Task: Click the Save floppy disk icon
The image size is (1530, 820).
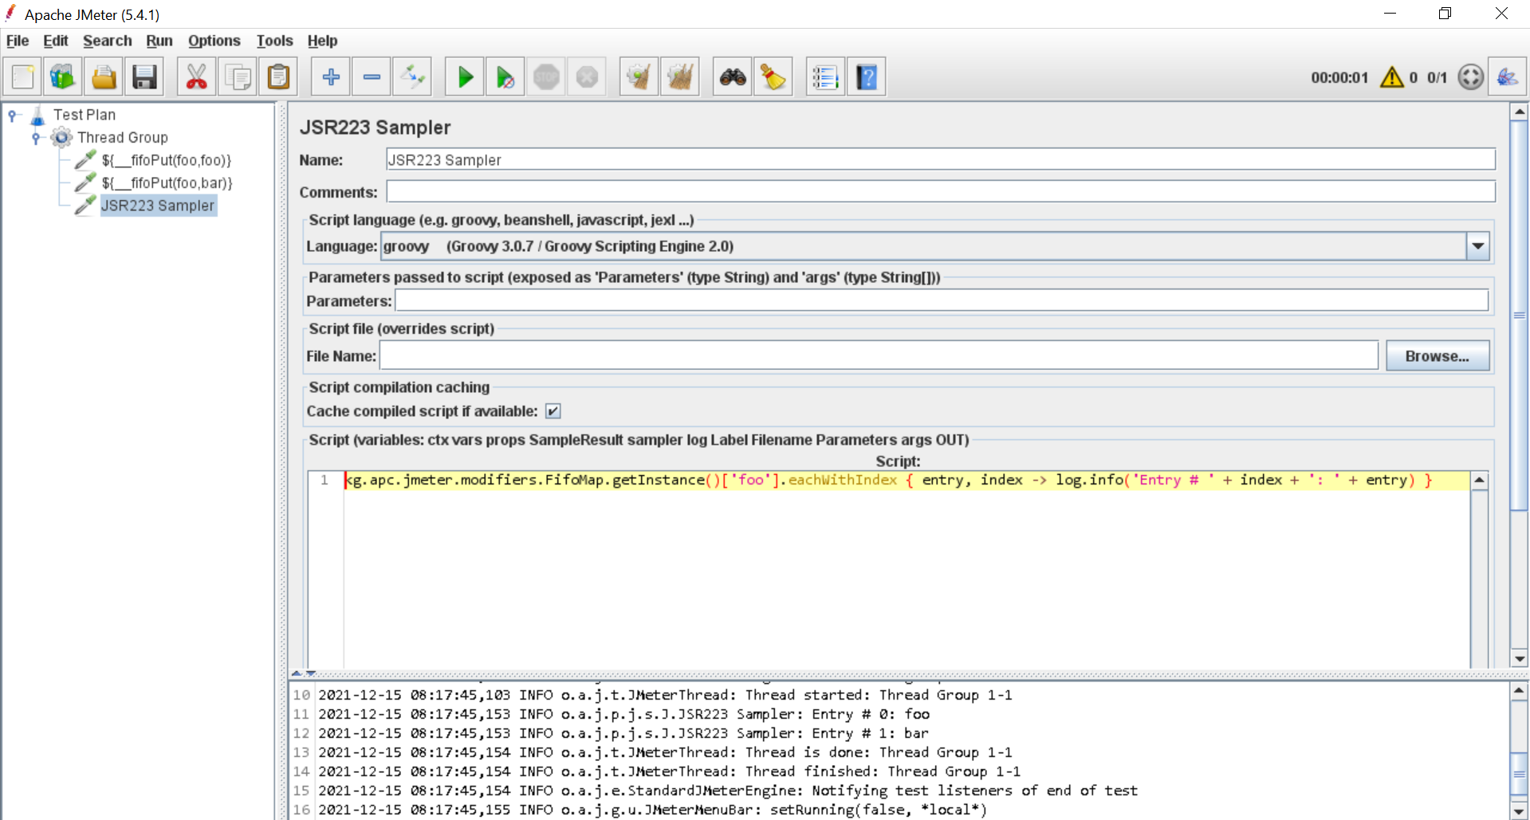Action: (x=144, y=77)
